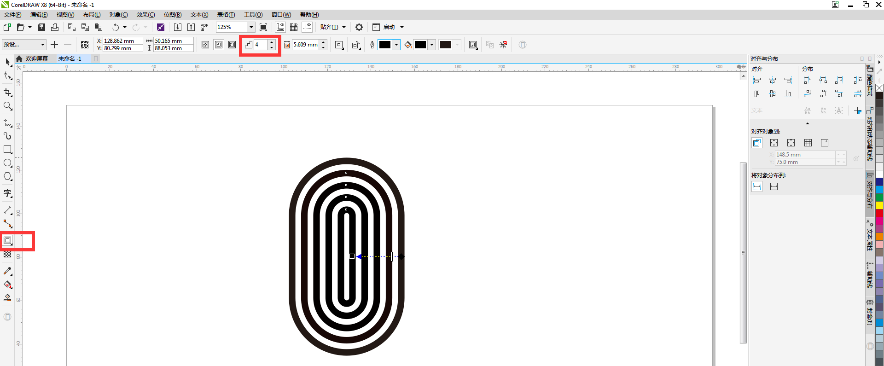884x366 pixels.
Task: Increase the contour steps value by one
Action: point(272,42)
